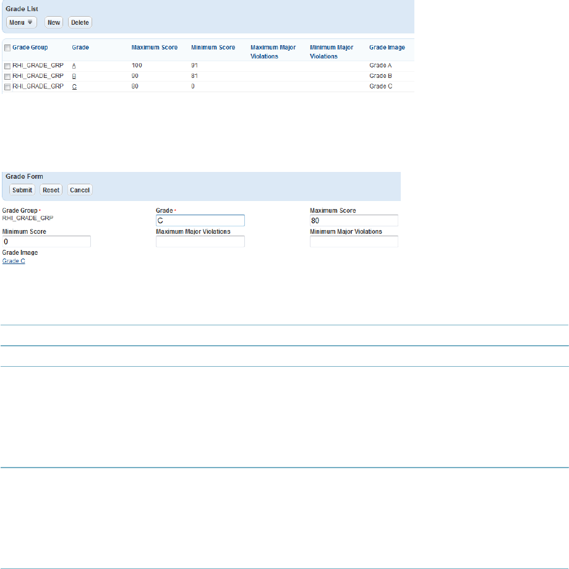Focus the Minimum Score field in form
The height and width of the screenshot is (569, 569).
point(46,242)
